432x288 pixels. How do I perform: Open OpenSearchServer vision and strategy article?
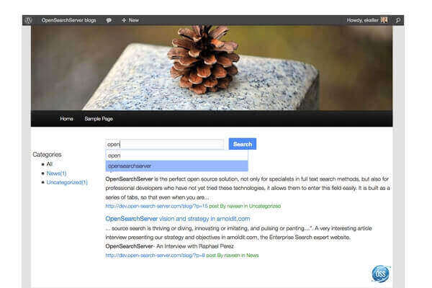(178, 219)
